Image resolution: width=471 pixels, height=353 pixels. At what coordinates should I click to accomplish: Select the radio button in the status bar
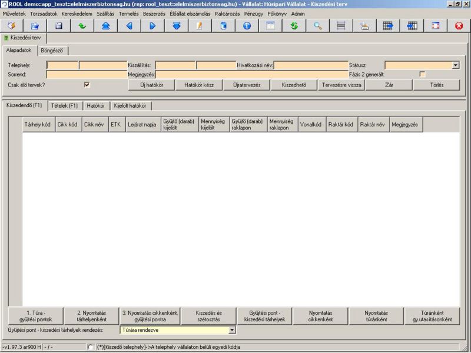(90, 347)
